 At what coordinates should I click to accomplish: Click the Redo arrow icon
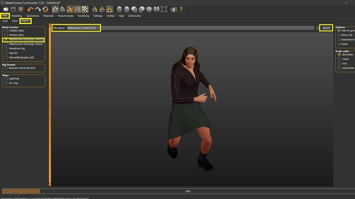[x=38, y=9]
